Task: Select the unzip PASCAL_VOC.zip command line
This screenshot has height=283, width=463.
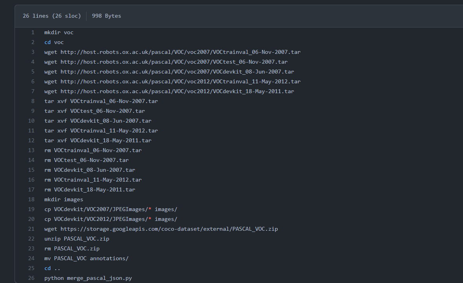Action: (77, 239)
